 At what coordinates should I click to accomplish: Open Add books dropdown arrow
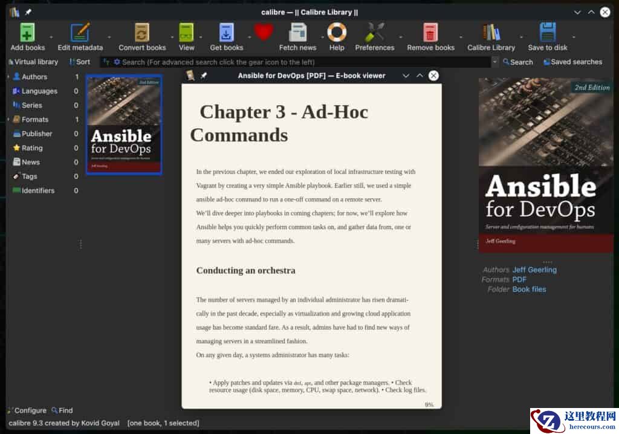51,37
